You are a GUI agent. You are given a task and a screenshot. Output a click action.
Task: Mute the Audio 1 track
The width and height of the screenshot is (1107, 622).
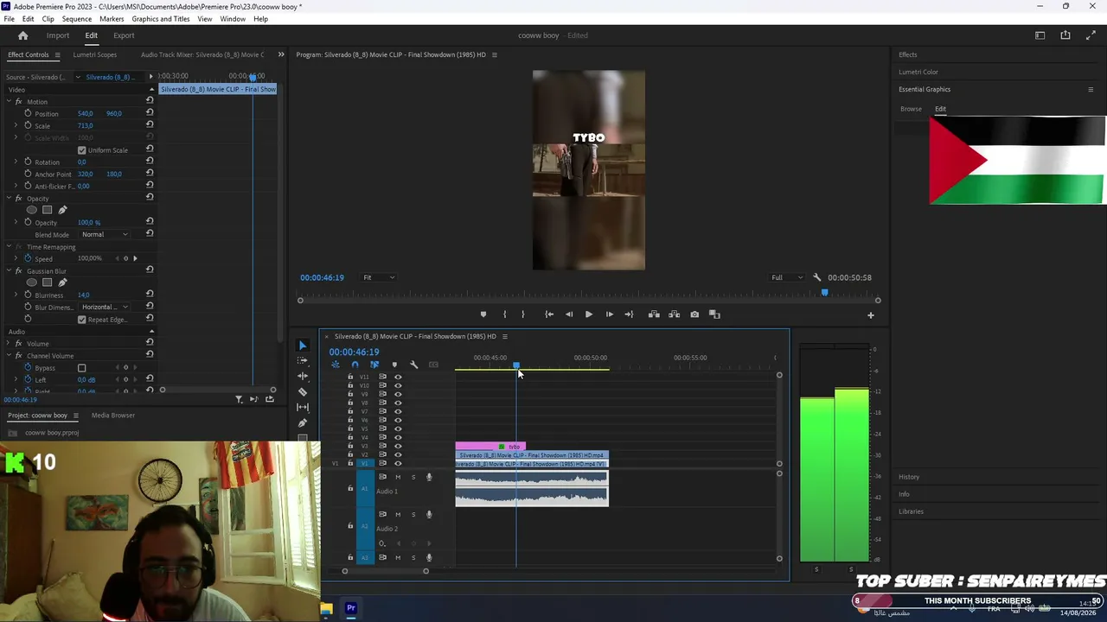tap(398, 477)
